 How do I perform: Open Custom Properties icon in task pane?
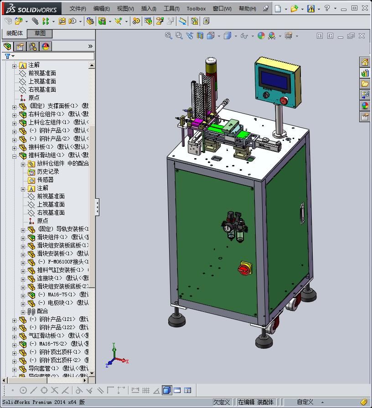365,117
